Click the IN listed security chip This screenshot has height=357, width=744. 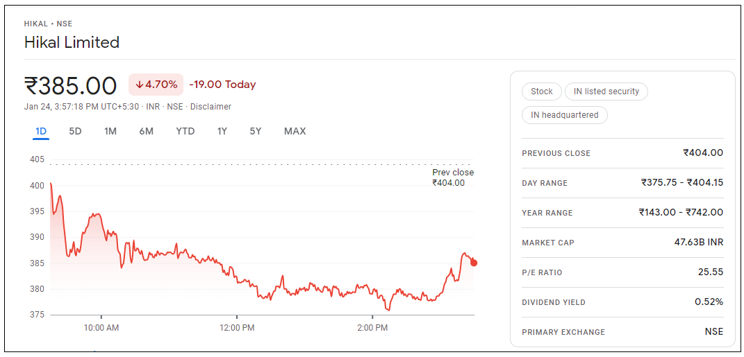click(x=606, y=92)
